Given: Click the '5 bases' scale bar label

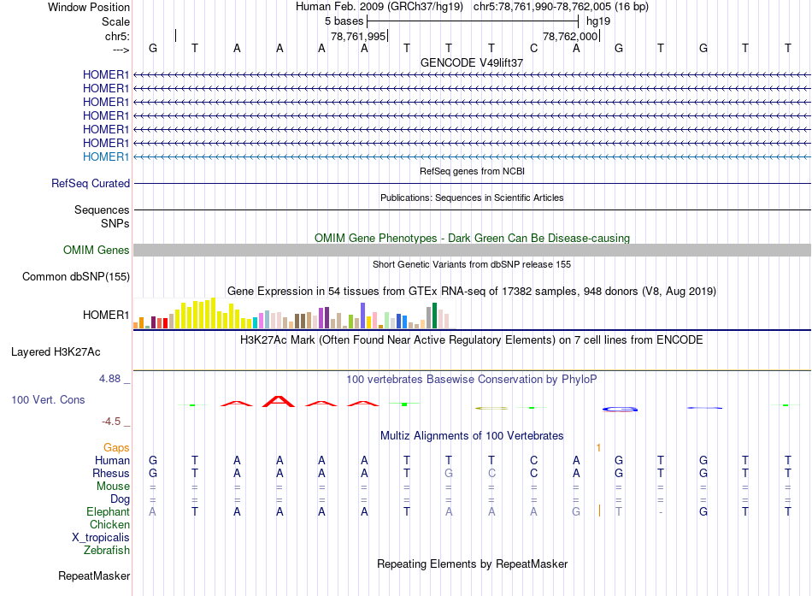Looking at the screenshot, I should click(x=344, y=21).
